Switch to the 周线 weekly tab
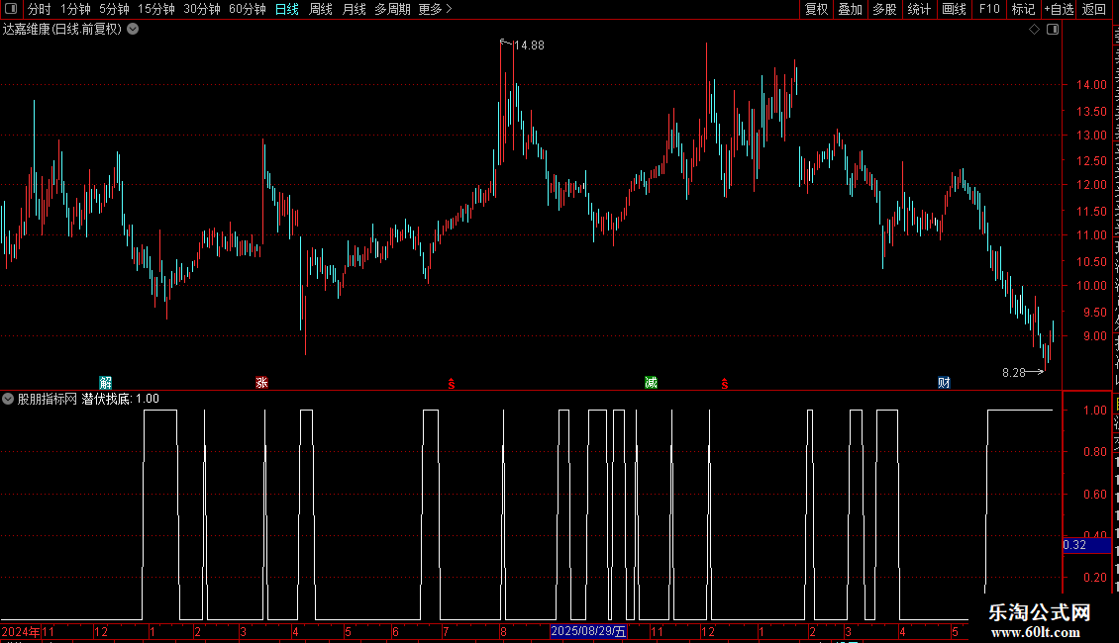The height and width of the screenshot is (643, 1119). point(321,9)
